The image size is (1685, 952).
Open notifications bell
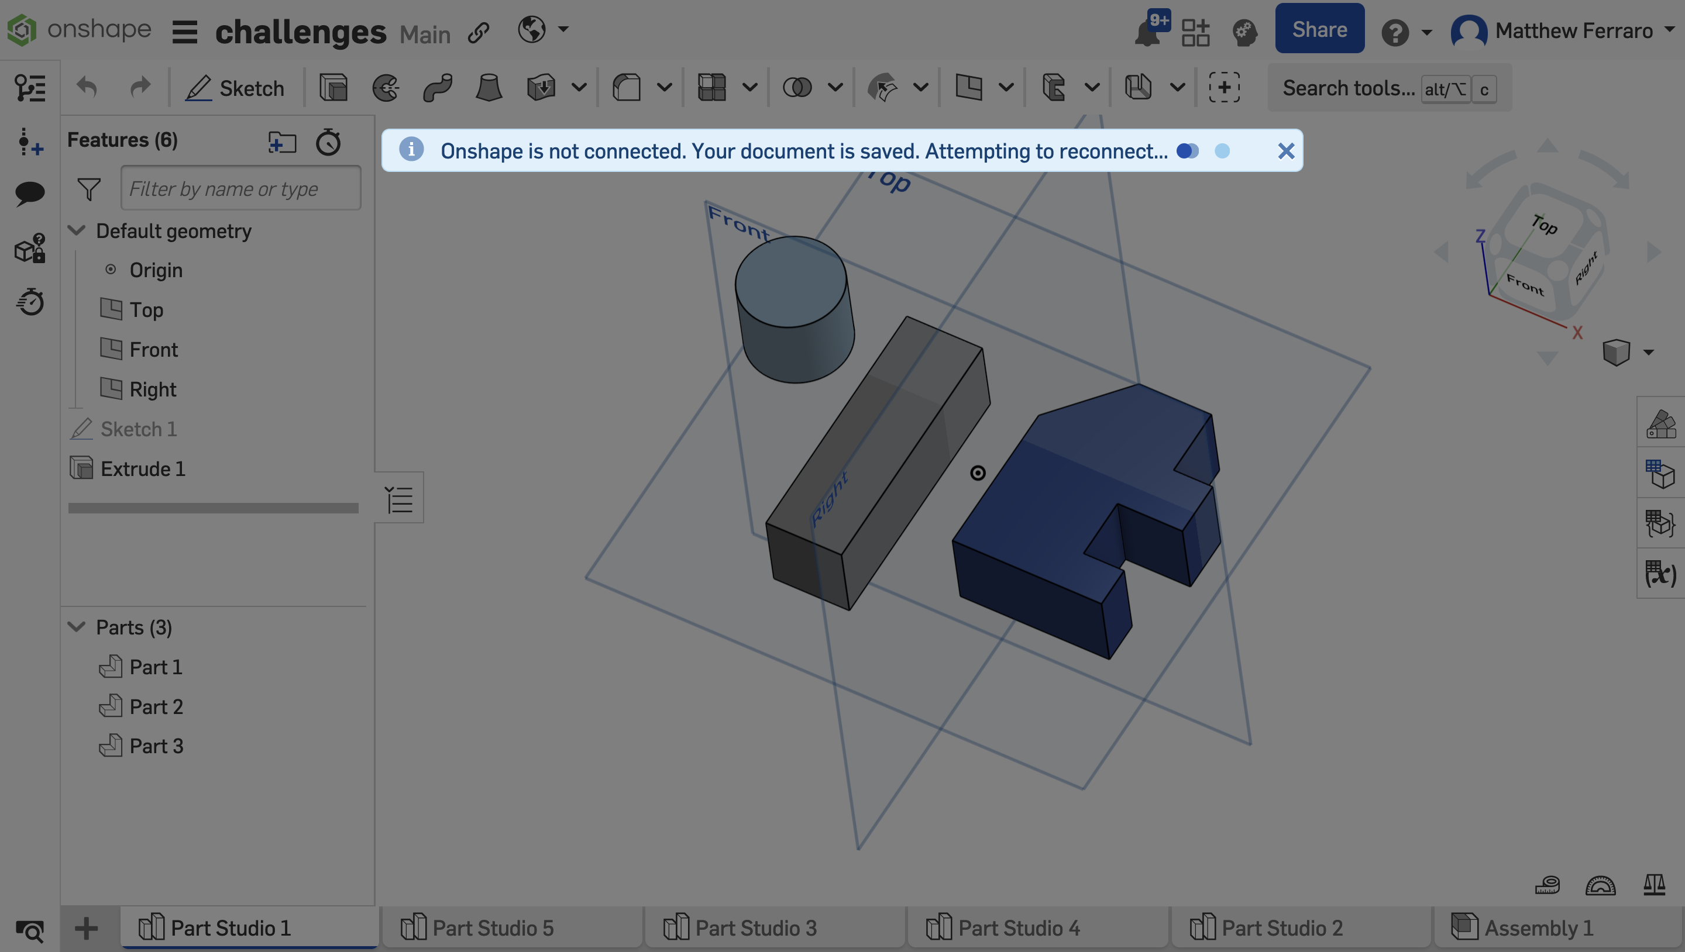click(1148, 32)
